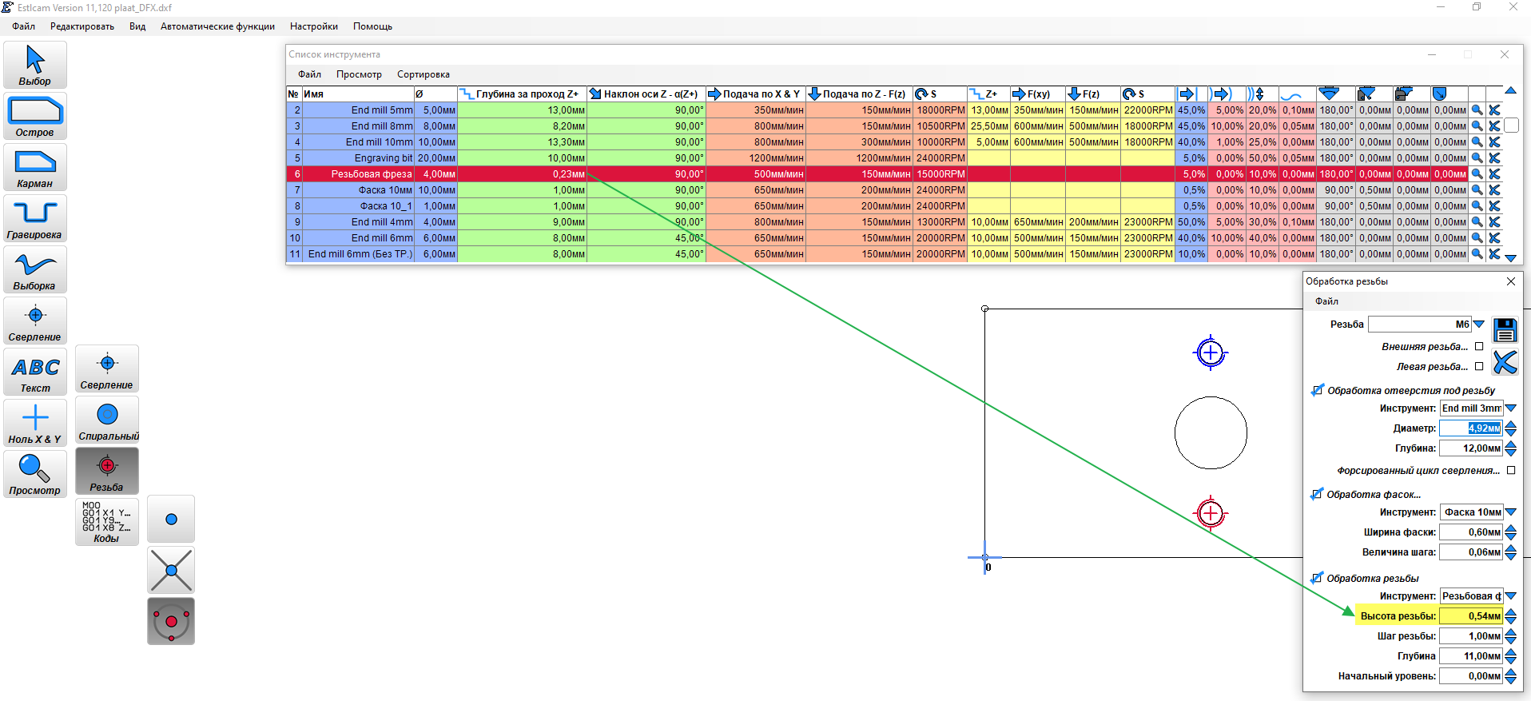Open the End mill 3mm instrument dropdown
Screen dimensions: 1531x701
1510,408
